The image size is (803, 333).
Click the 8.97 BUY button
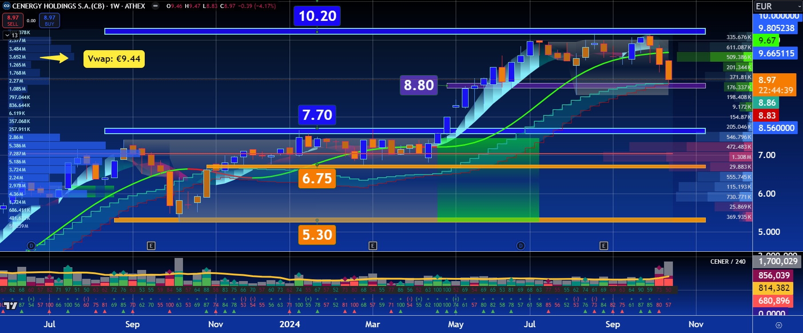49,20
